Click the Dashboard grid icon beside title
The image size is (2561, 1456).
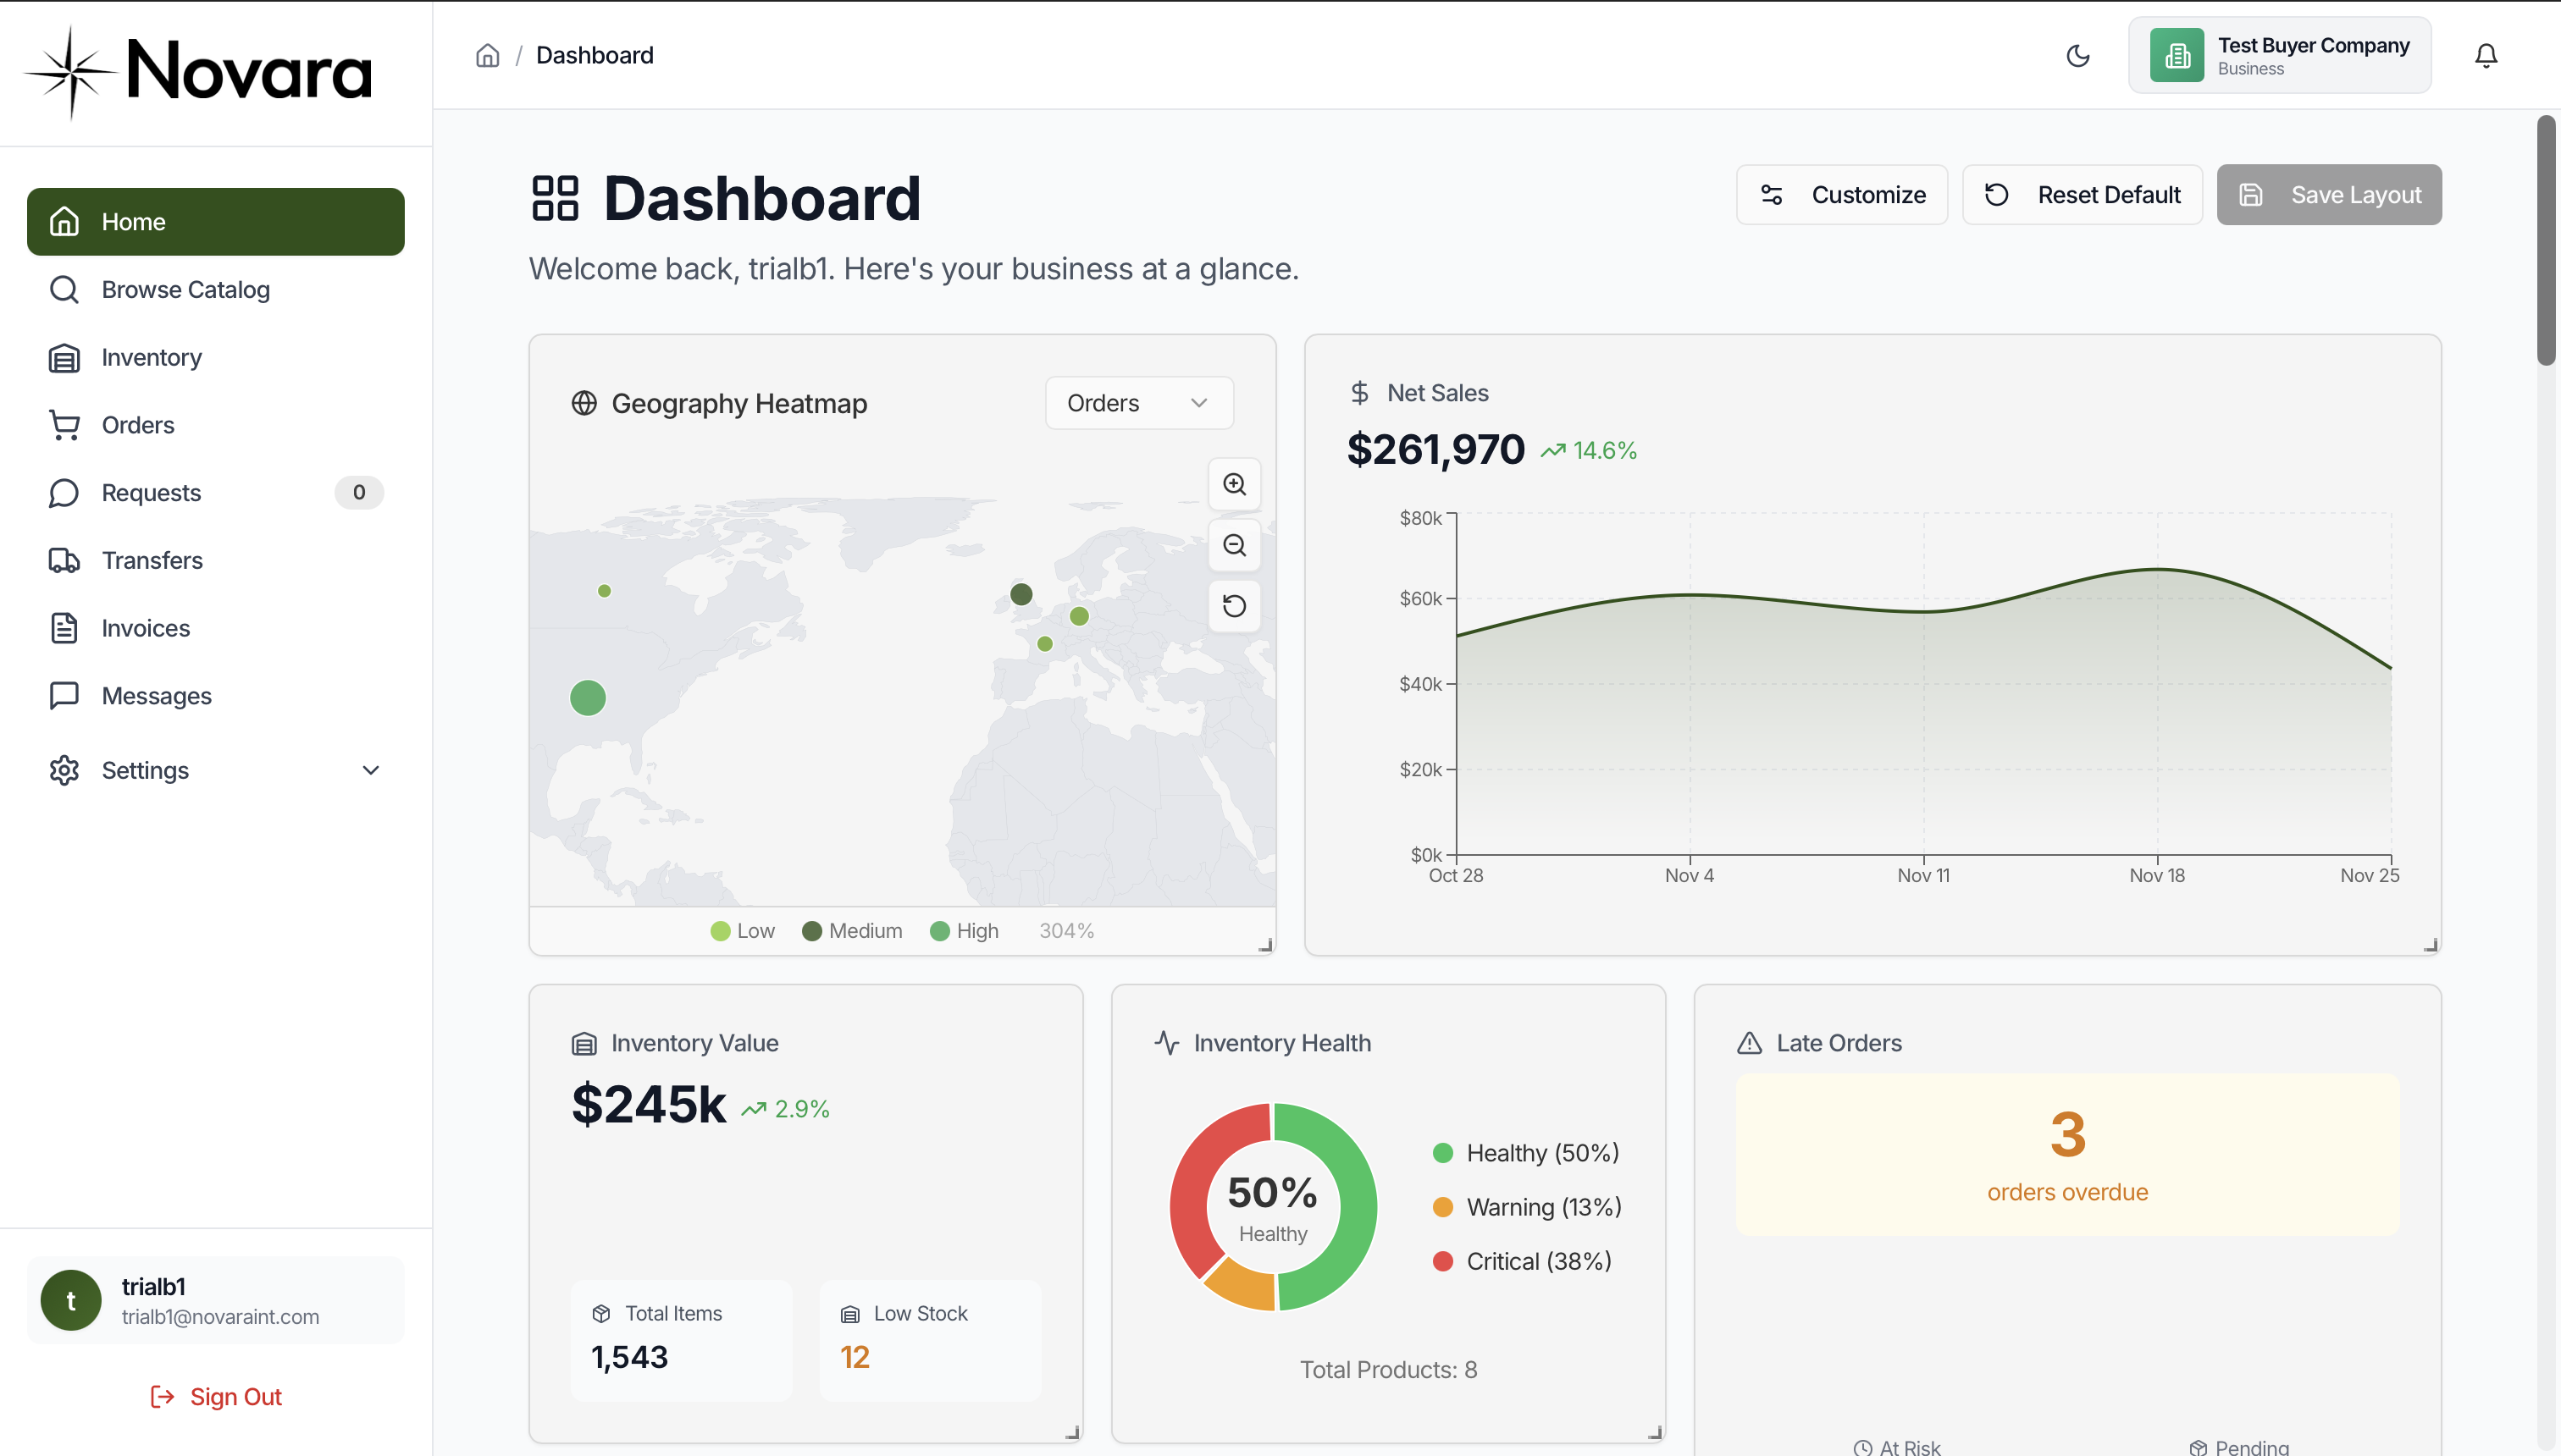pyautogui.click(x=556, y=197)
